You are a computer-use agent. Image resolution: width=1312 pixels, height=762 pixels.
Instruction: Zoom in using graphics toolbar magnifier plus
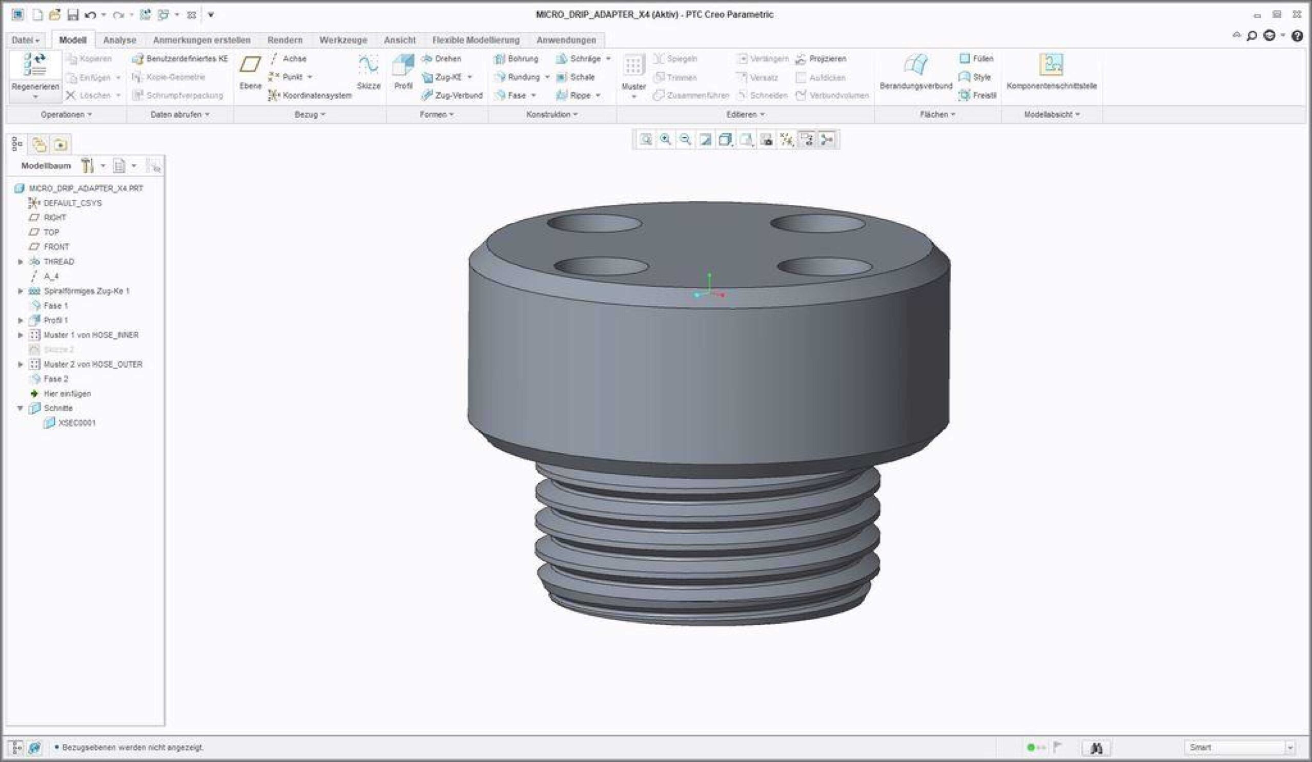pyautogui.click(x=665, y=139)
